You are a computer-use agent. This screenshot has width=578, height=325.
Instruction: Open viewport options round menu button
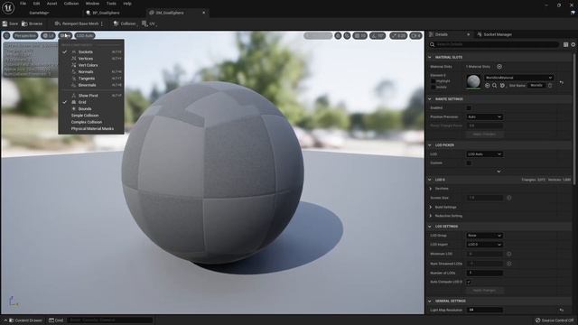6,36
